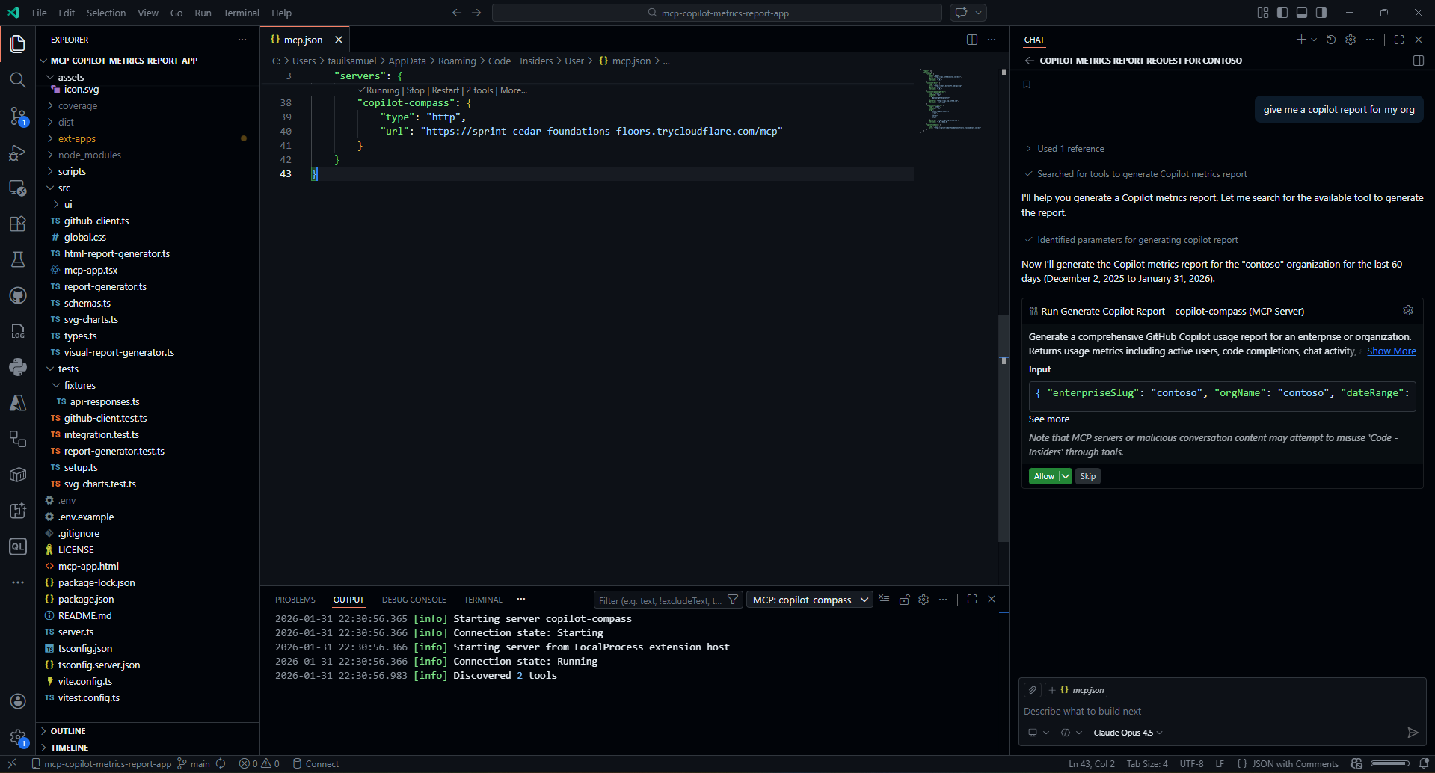Image resolution: width=1435 pixels, height=773 pixels.
Task: Collapse the src folder
Action: [64, 188]
